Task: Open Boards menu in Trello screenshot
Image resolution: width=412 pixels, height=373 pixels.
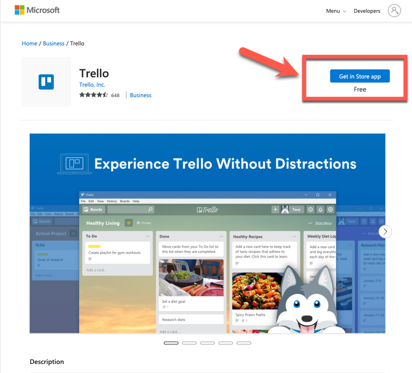Action: (125, 201)
